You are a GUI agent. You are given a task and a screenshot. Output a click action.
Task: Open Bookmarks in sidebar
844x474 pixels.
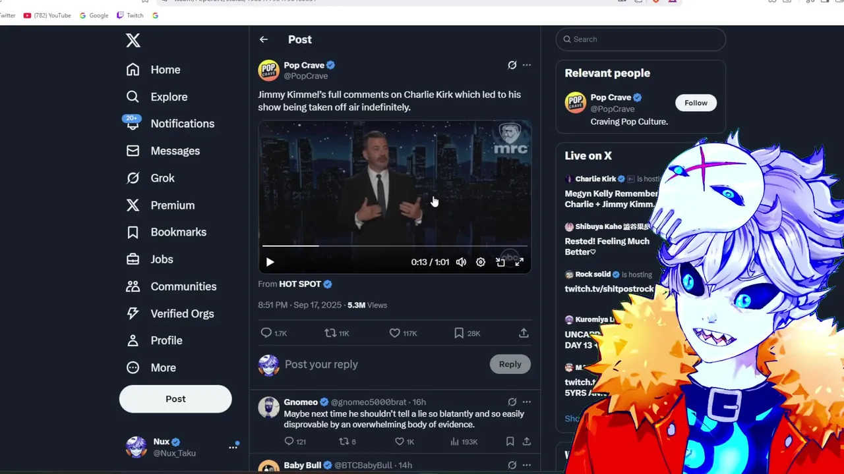click(x=166, y=232)
